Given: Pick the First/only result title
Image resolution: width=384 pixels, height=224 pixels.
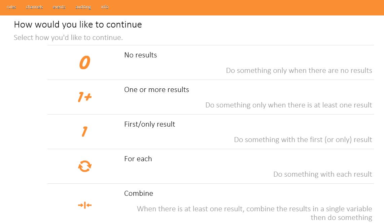Looking at the screenshot, I should click(x=149, y=124).
